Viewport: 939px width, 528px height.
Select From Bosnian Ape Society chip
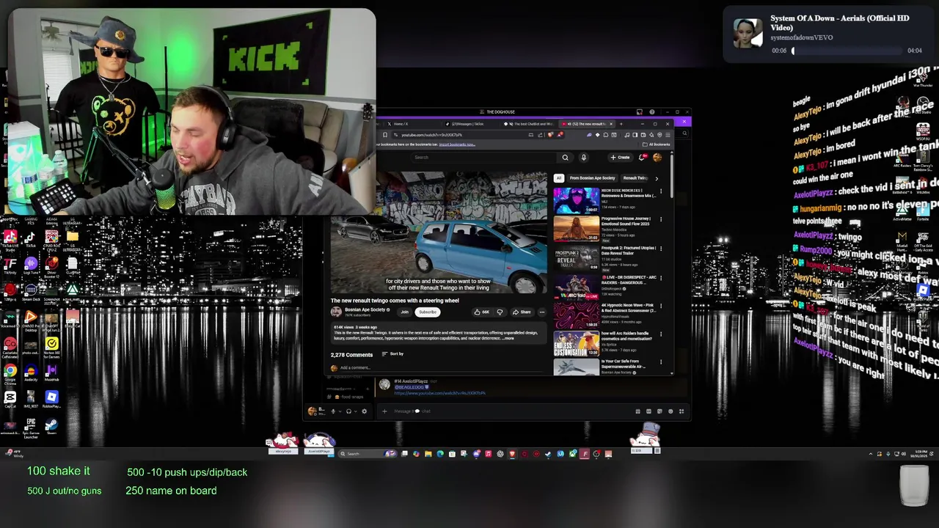coord(592,177)
